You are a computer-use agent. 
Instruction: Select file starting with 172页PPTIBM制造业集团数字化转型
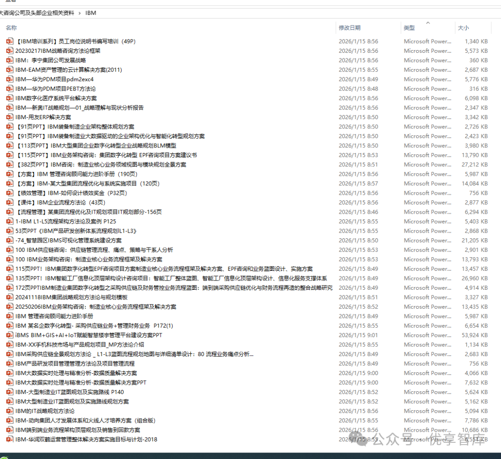174,288
